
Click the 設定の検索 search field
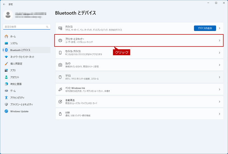[x=27, y=27]
